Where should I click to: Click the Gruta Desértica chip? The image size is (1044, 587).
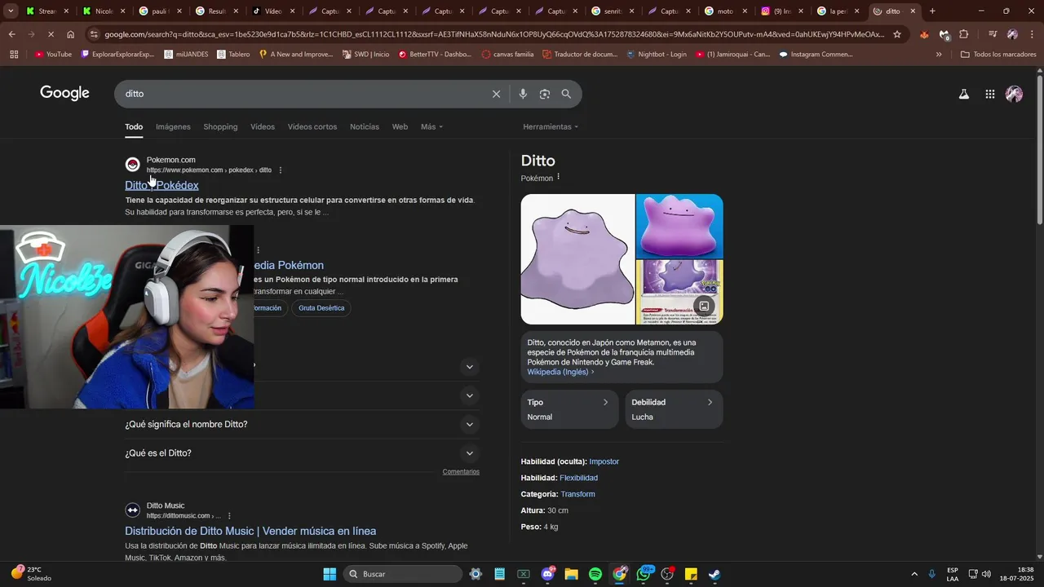(x=321, y=308)
